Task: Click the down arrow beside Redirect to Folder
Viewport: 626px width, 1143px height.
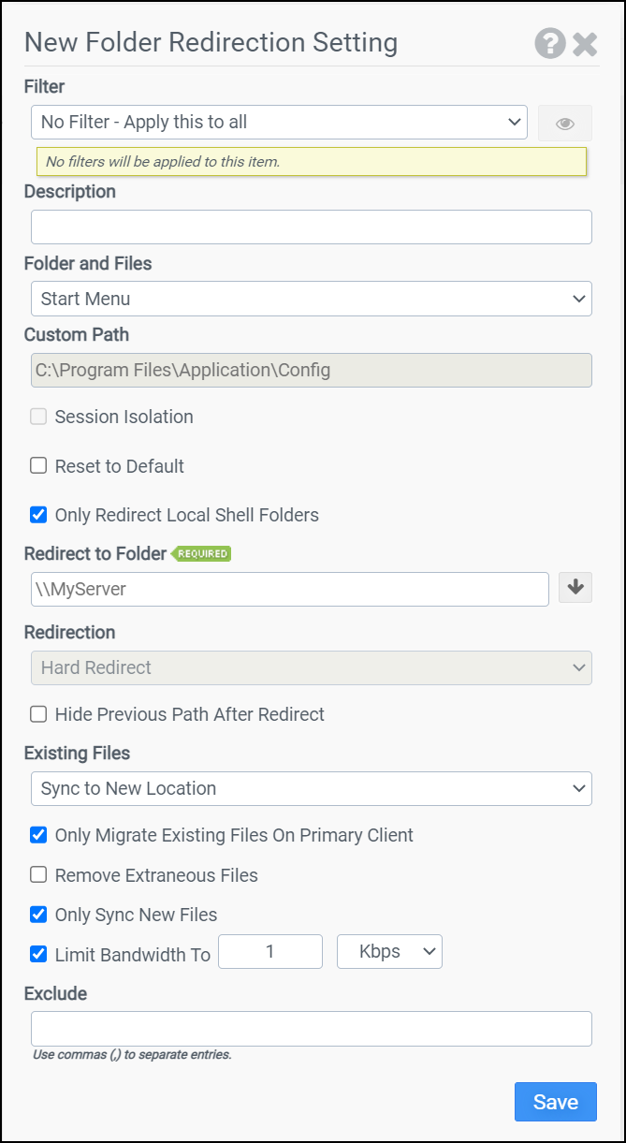Action: point(575,588)
